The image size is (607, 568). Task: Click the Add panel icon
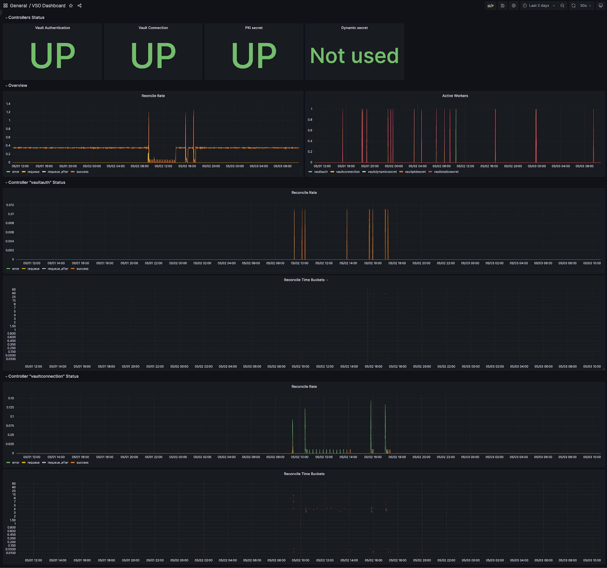tap(491, 6)
